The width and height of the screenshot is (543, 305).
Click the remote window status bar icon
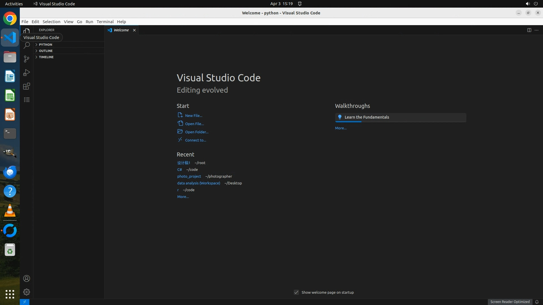[25, 302]
